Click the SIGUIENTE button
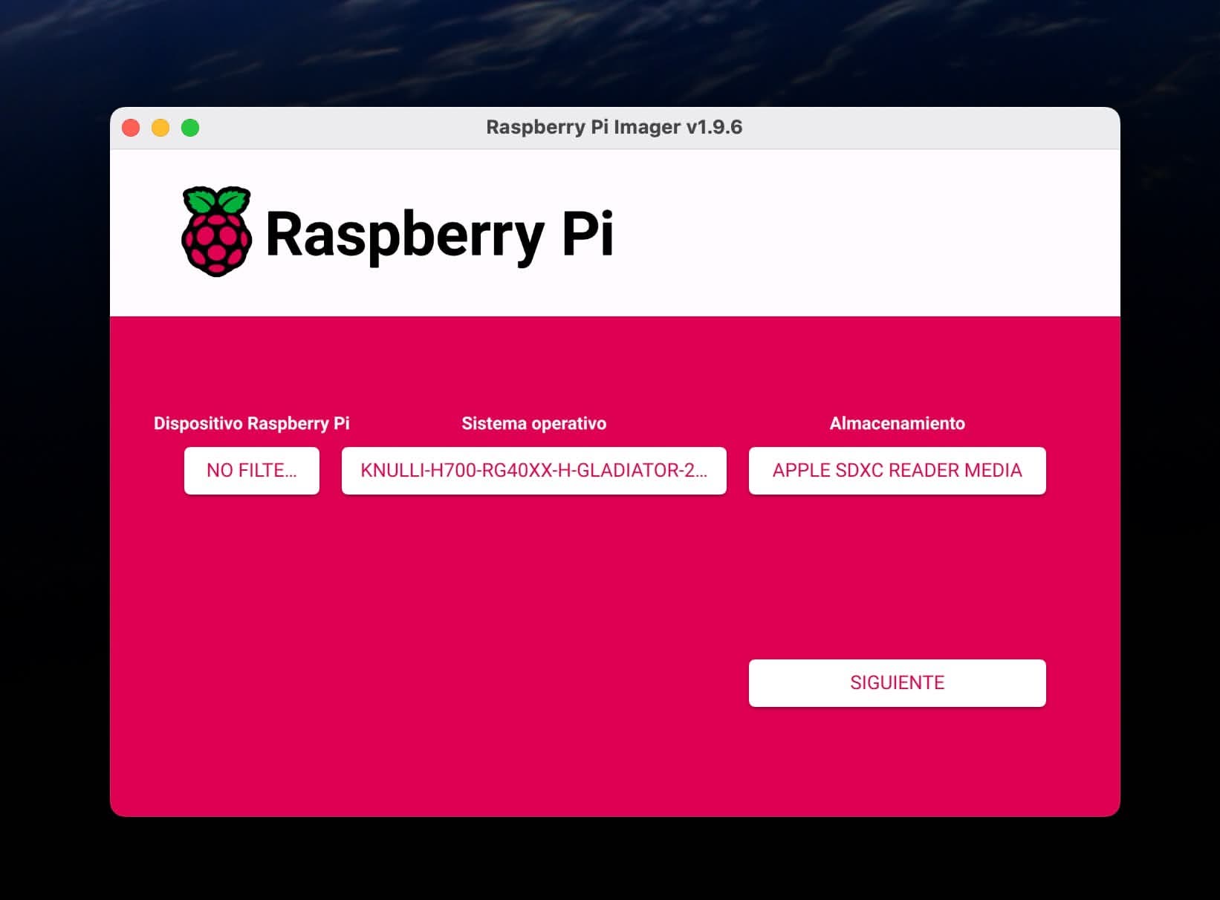This screenshot has width=1220, height=900. [x=897, y=682]
